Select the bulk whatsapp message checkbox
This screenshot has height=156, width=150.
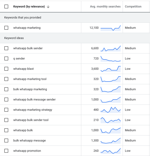coord(6,140)
